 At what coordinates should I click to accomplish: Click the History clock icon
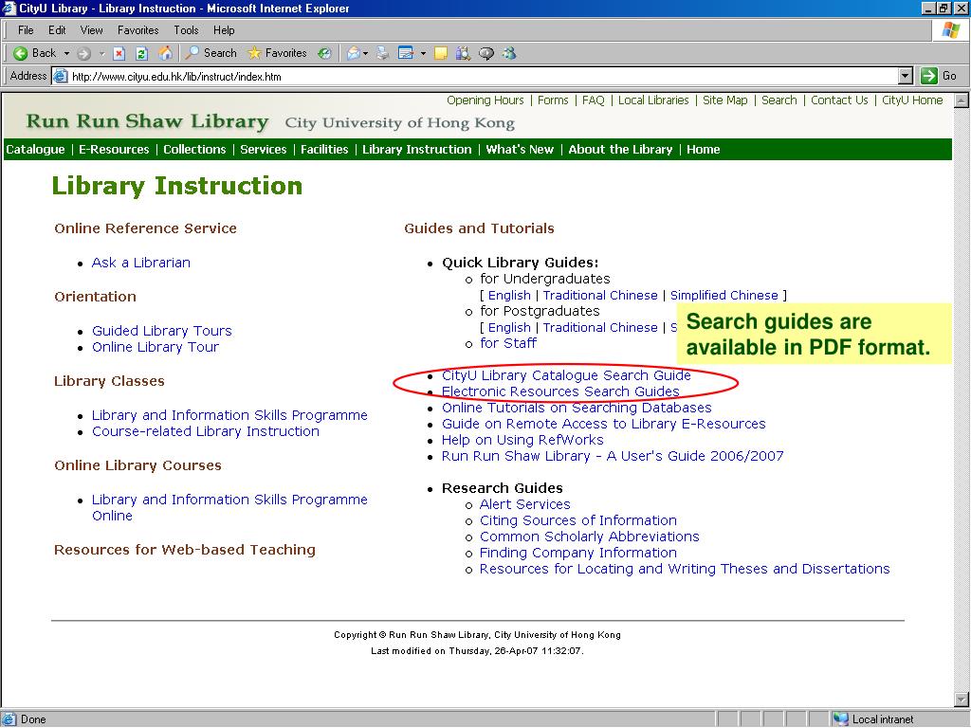(324, 54)
